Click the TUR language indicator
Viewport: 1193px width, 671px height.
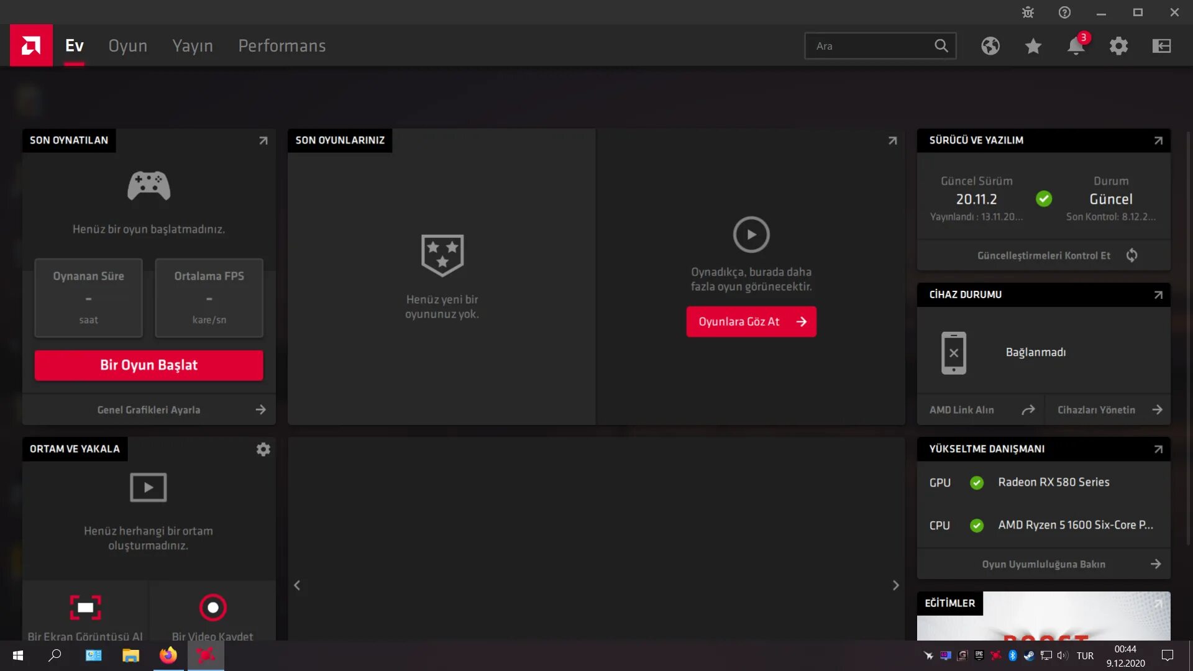(1086, 655)
